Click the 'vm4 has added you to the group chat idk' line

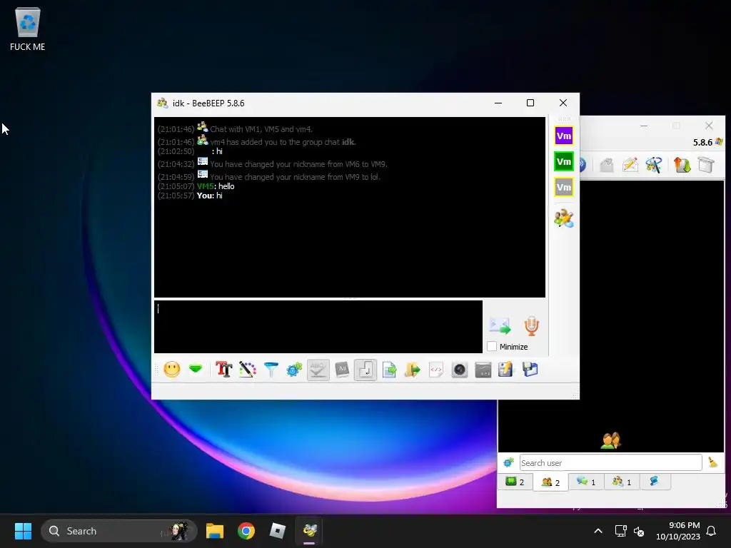tap(283, 142)
